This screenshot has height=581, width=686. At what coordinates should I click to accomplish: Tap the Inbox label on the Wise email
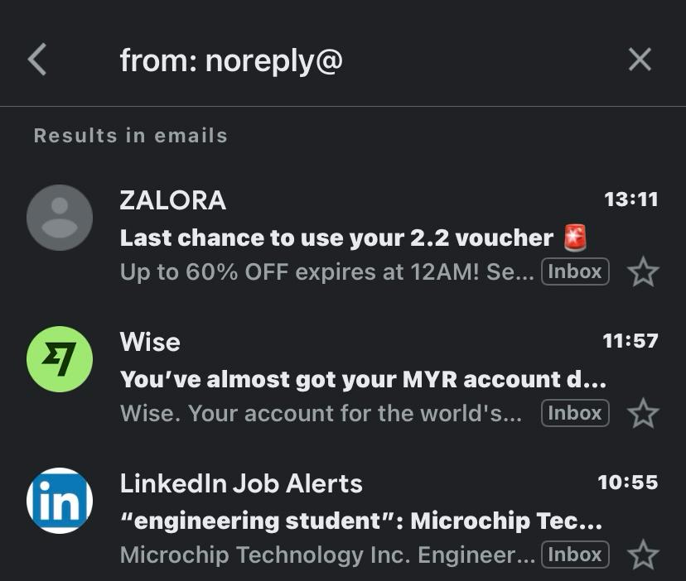[575, 412]
